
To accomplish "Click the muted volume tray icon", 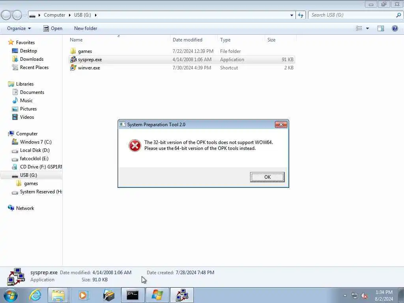I will click(x=364, y=296).
